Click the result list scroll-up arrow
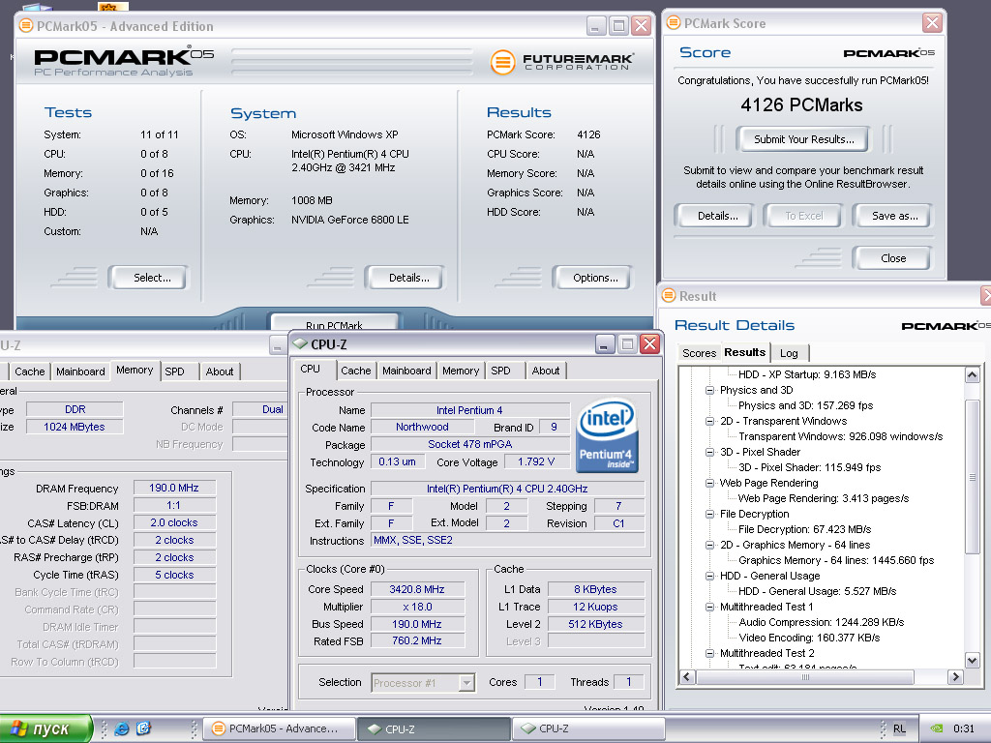Viewport: 991px width, 743px height. 972,375
